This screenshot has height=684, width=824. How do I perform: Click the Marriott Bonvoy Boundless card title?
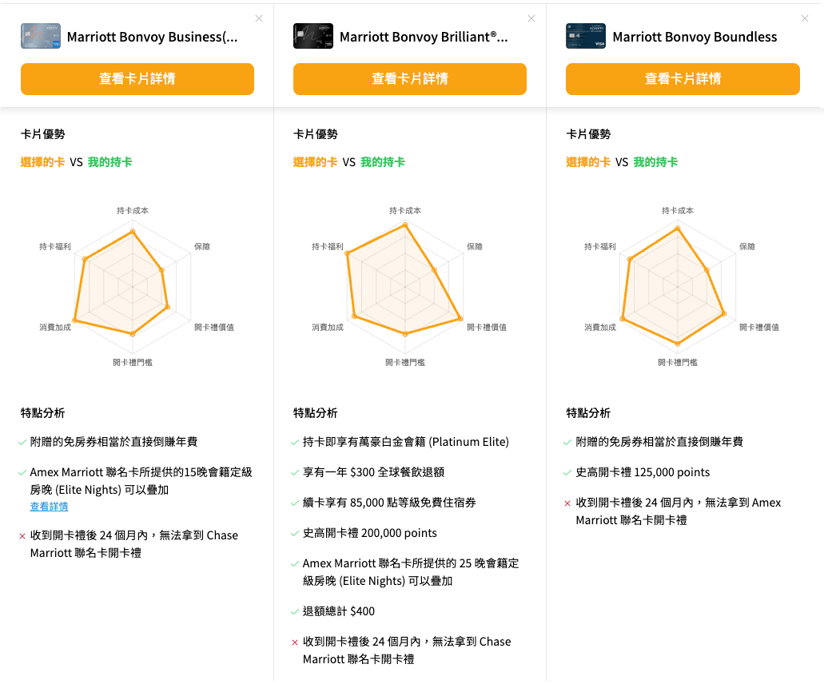pos(695,37)
